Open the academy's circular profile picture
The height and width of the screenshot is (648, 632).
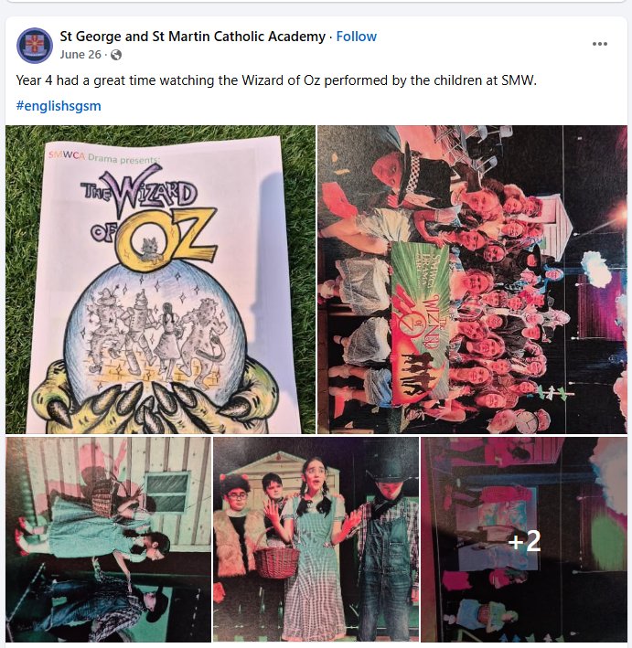tap(35, 46)
